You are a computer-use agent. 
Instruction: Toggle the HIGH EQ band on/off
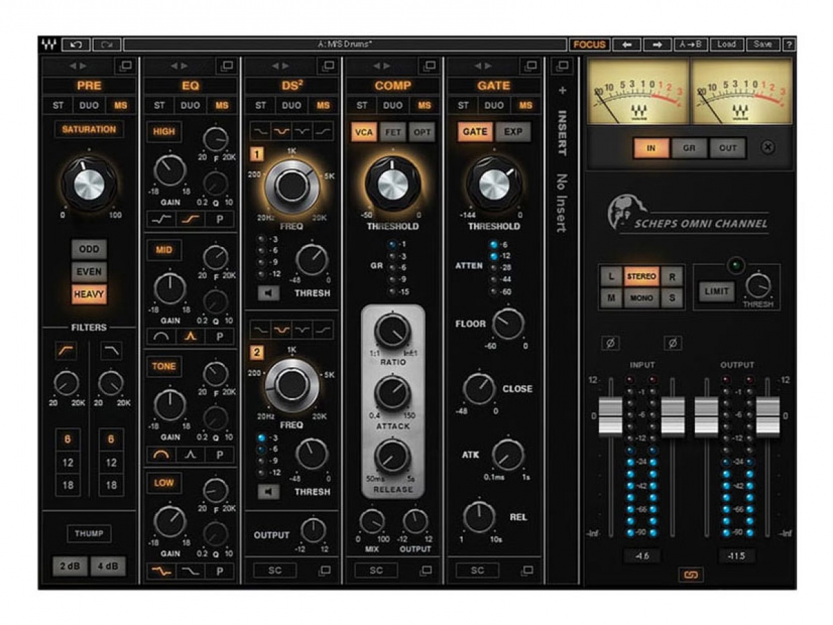(165, 131)
